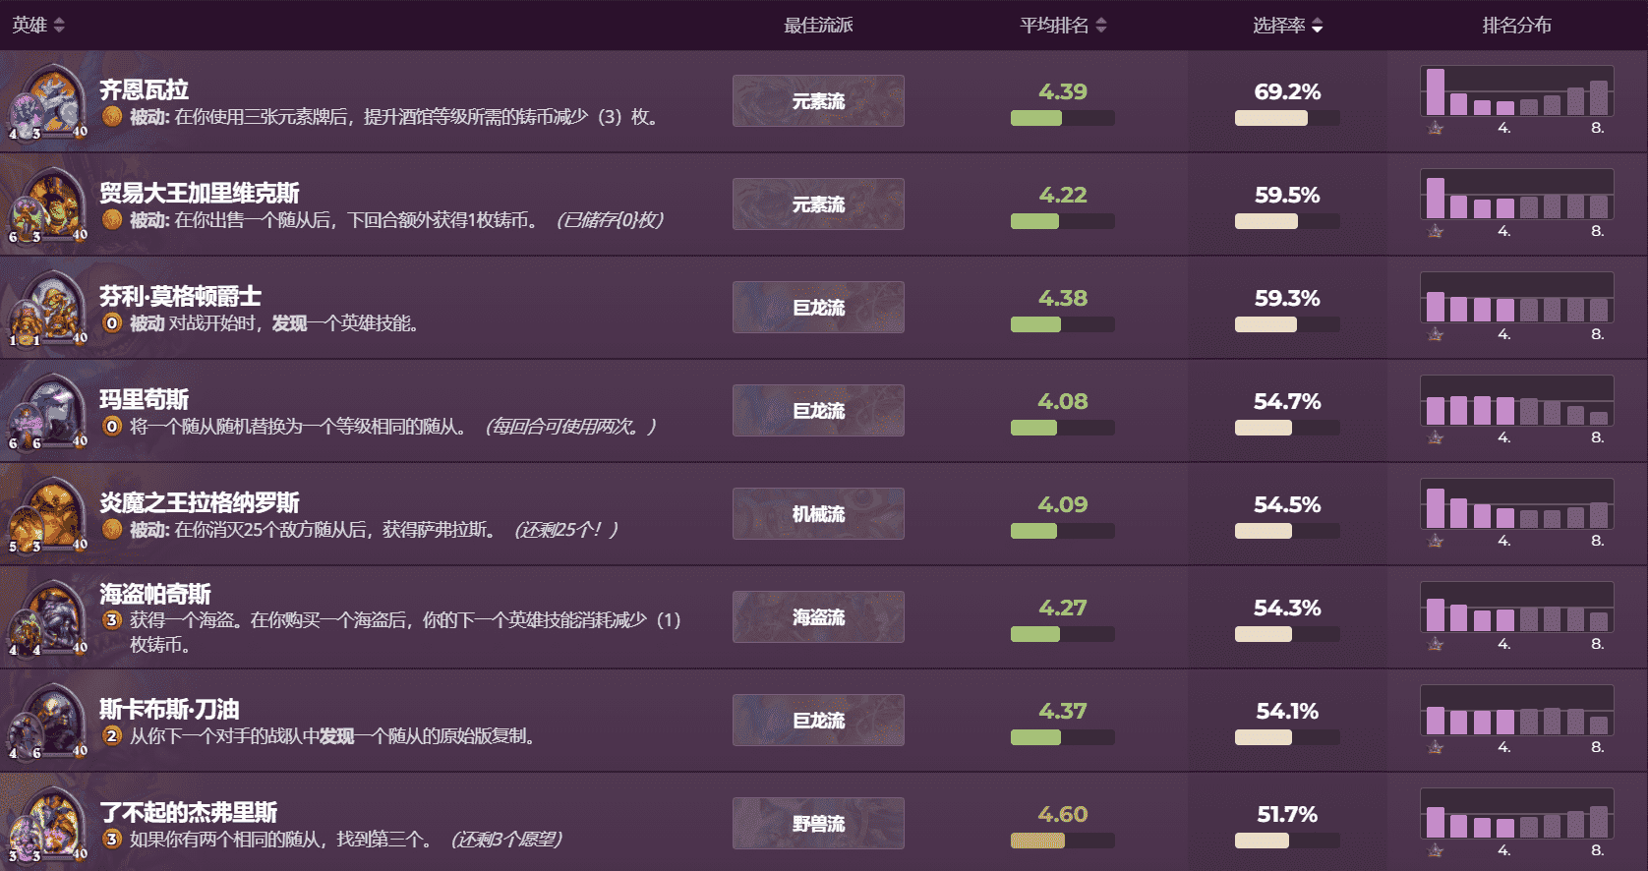The height and width of the screenshot is (871, 1648).
Task: Click average rank bar under 4.39
Action: (1063, 118)
